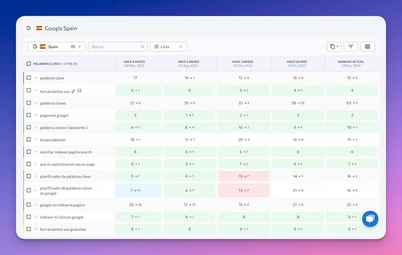Open the google no indexa la pagina keyword
Image resolution: width=402 pixels, height=255 pixels.
pos(62,205)
